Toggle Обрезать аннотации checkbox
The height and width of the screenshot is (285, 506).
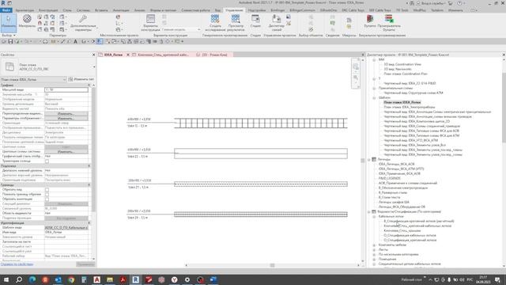point(47,199)
